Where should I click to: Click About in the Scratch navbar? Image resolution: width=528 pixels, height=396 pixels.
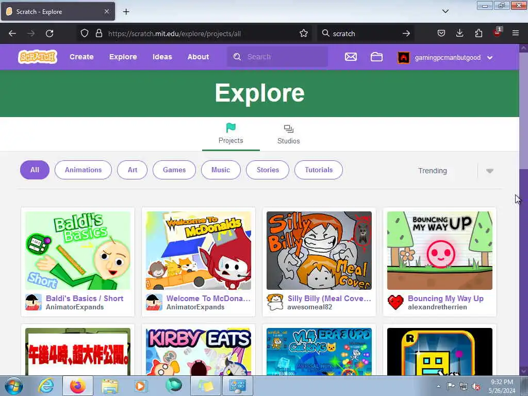(199, 57)
